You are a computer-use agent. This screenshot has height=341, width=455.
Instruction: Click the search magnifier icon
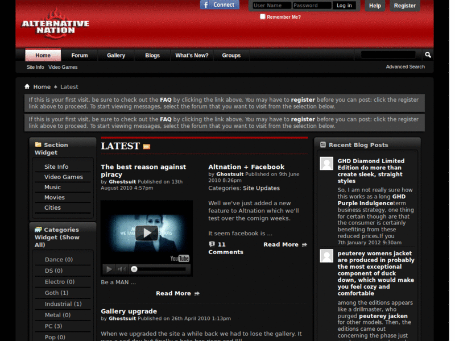(x=428, y=55)
